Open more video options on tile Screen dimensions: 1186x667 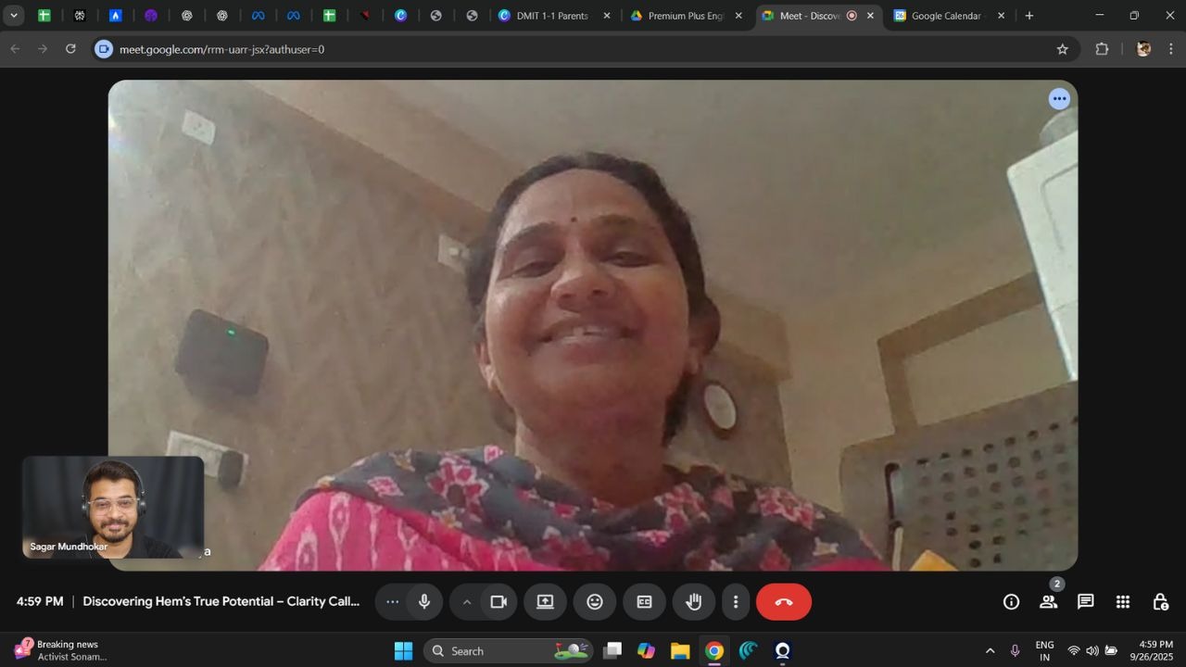tap(1059, 98)
